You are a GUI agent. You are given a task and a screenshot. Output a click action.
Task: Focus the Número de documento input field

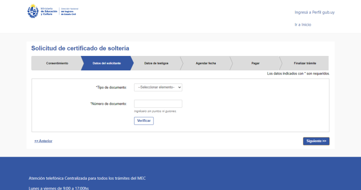pos(158,104)
